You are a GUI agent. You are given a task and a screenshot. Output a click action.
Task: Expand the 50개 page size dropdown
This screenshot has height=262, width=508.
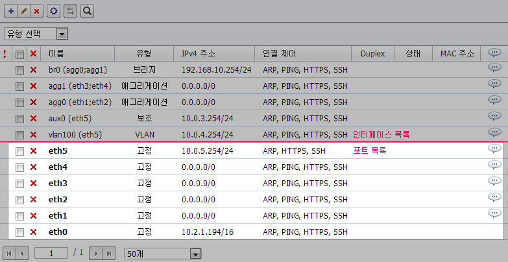163,254
